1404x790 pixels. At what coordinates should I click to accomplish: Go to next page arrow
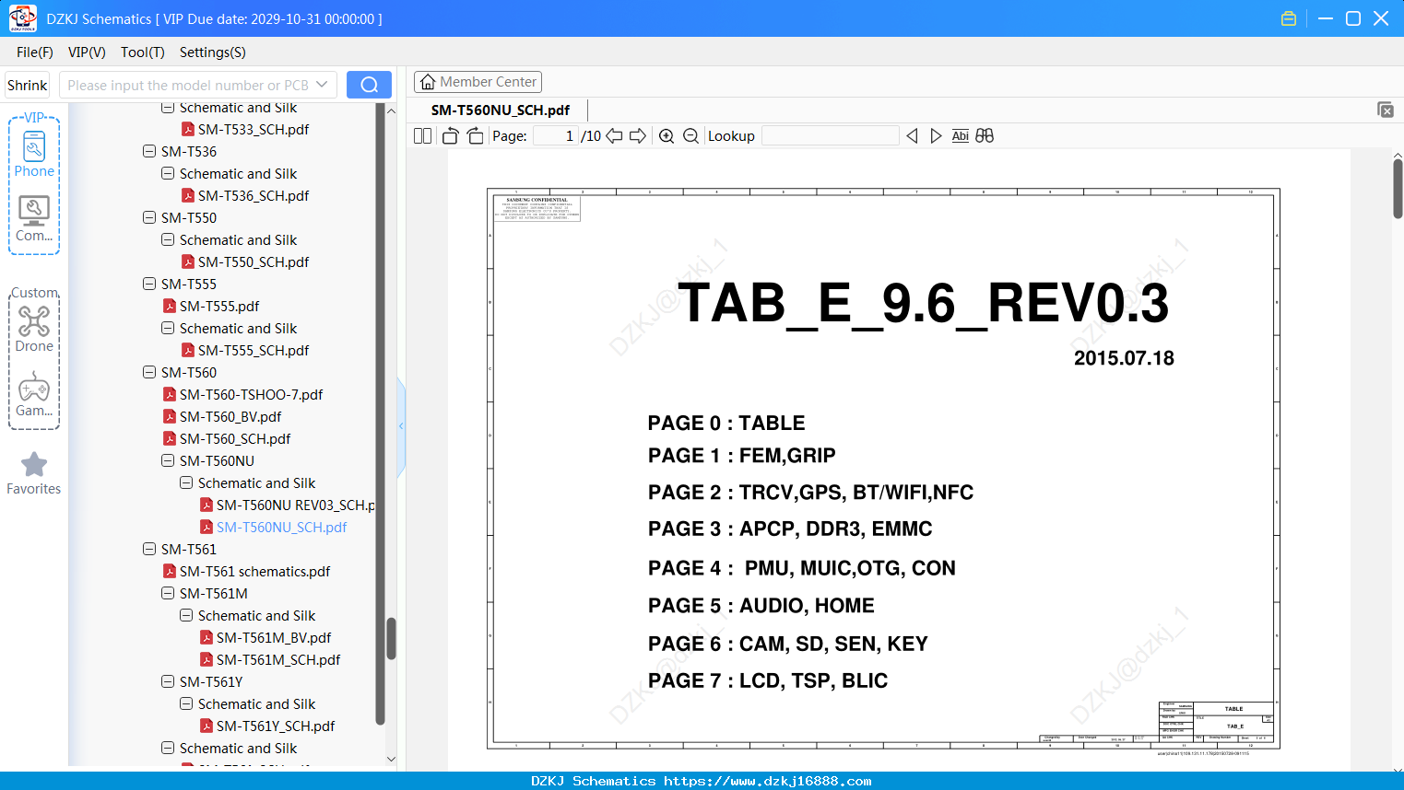pos(638,135)
